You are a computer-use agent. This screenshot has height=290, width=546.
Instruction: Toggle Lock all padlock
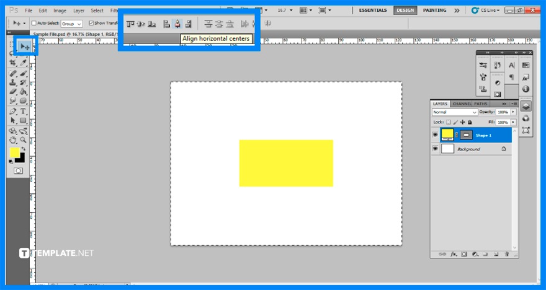[470, 123]
